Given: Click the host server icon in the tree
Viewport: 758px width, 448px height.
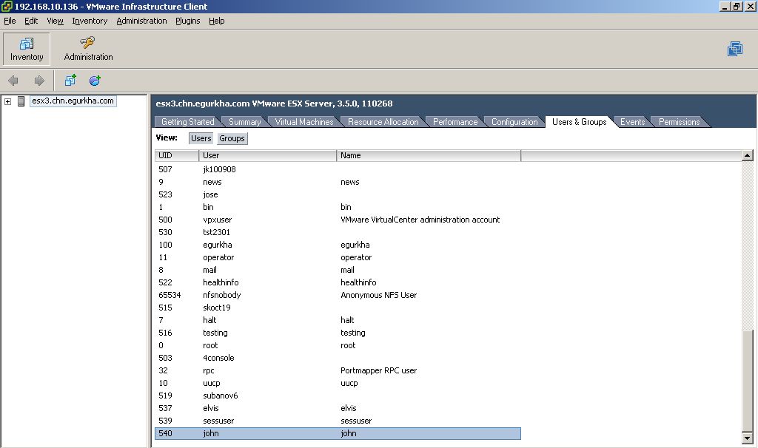Looking at the screenshot, I should (x=21, y=101).
